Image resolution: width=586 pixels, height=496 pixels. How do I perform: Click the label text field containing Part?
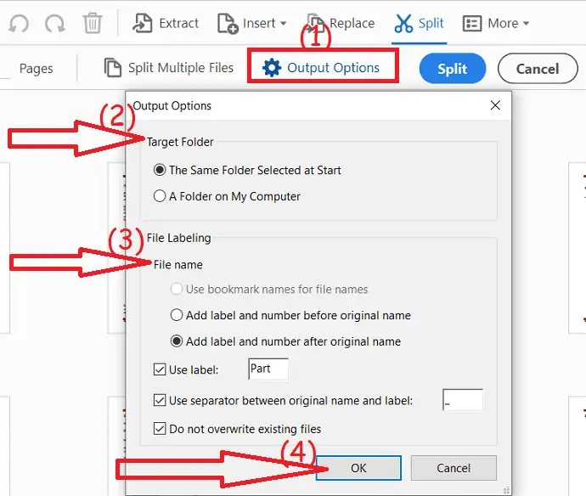(x=268, y=369)
